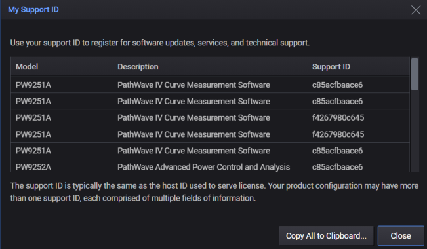427x249 pixels.
Task: Click the Description column header
Action: 138,67
